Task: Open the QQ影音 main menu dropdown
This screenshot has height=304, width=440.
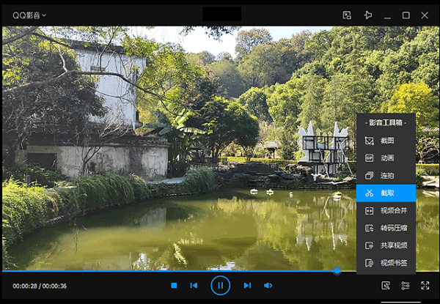Action: click(x=29, y=15)
